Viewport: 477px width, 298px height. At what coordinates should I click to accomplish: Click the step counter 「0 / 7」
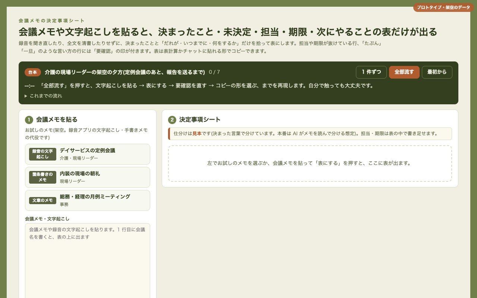click(214, 72)
